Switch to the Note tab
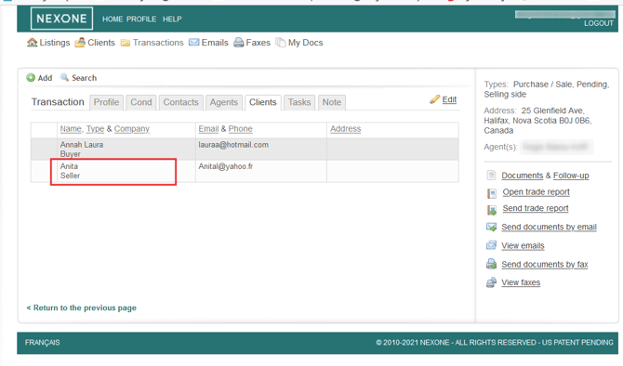 pyautogui.click(x=331, y=102)
